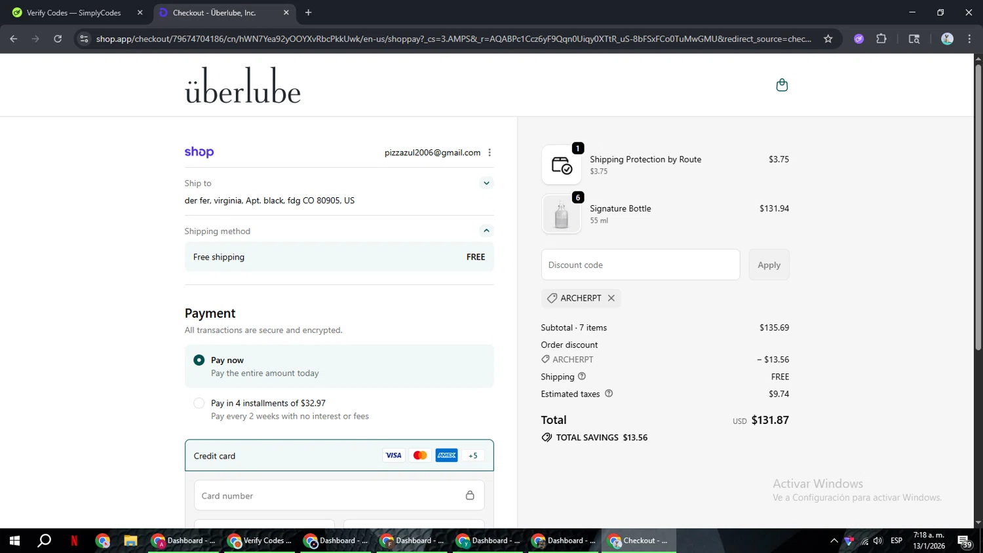Remove the ARCHERPT discount code tag
Viewport: 983px width, 553px height.
(x=611, y=298)
